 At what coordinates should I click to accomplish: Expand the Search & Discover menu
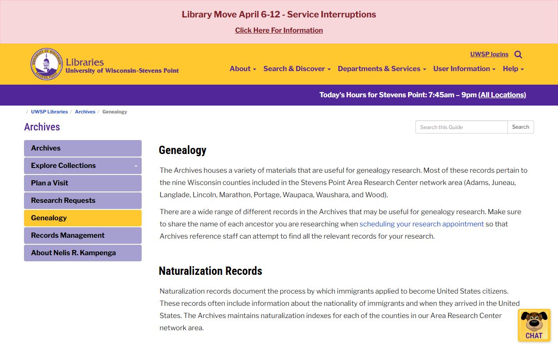(297, 68)
